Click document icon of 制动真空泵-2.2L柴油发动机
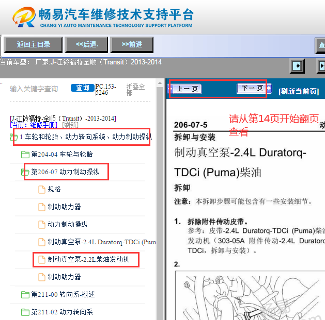 pyautogui.click(x=42, y=260)
